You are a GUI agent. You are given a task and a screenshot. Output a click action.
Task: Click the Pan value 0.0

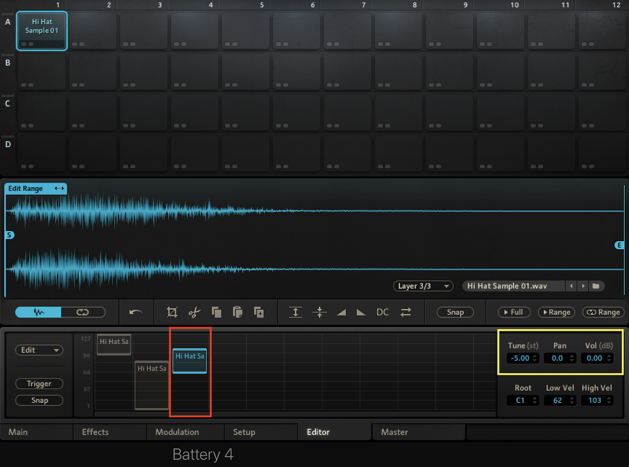(x=557, y=358)
